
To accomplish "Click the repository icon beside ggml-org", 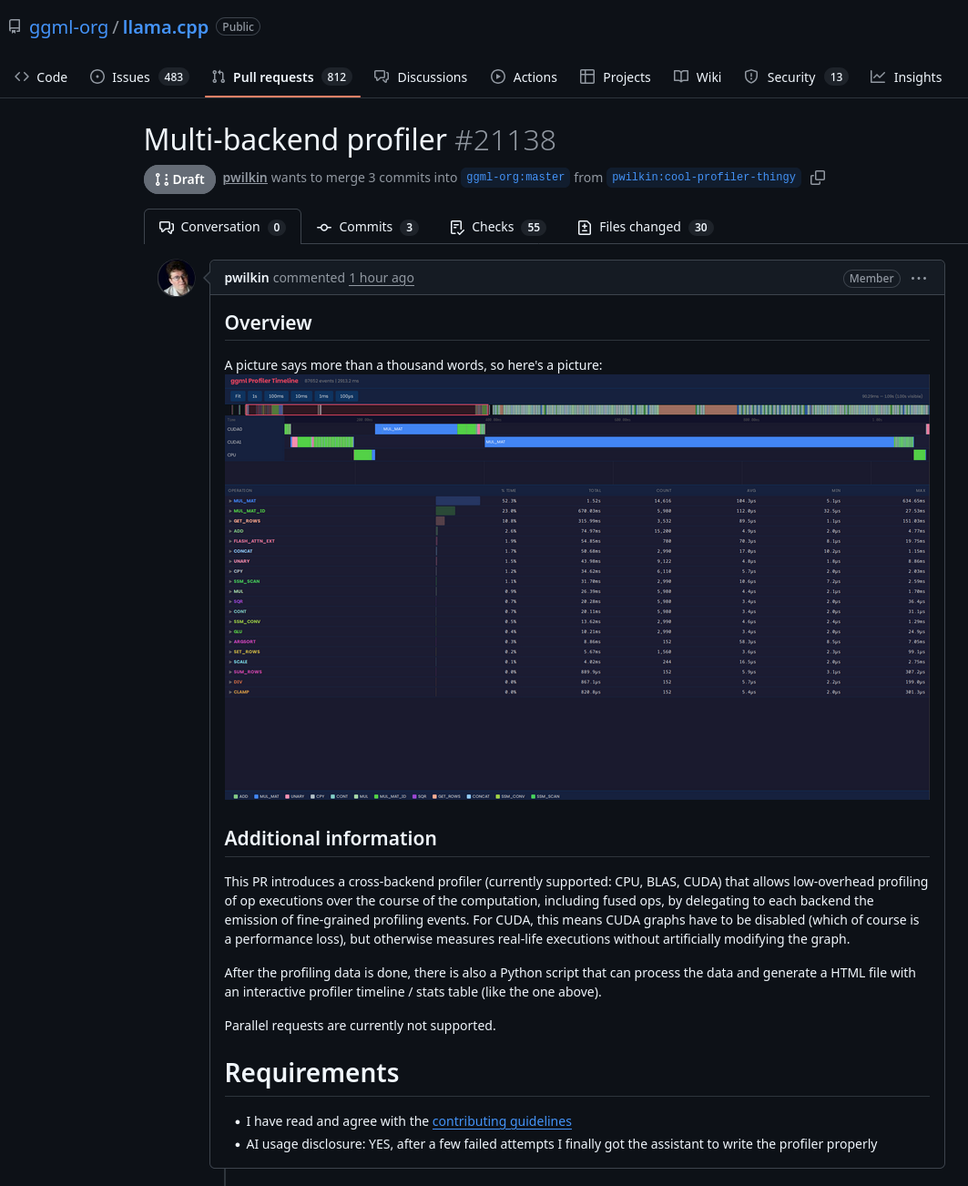I will (15, 27).
